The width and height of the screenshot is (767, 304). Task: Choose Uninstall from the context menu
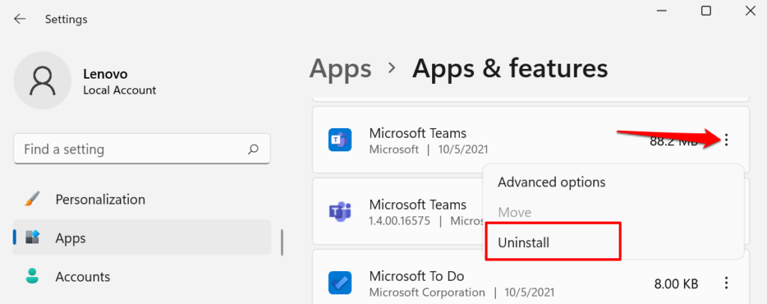524,243
